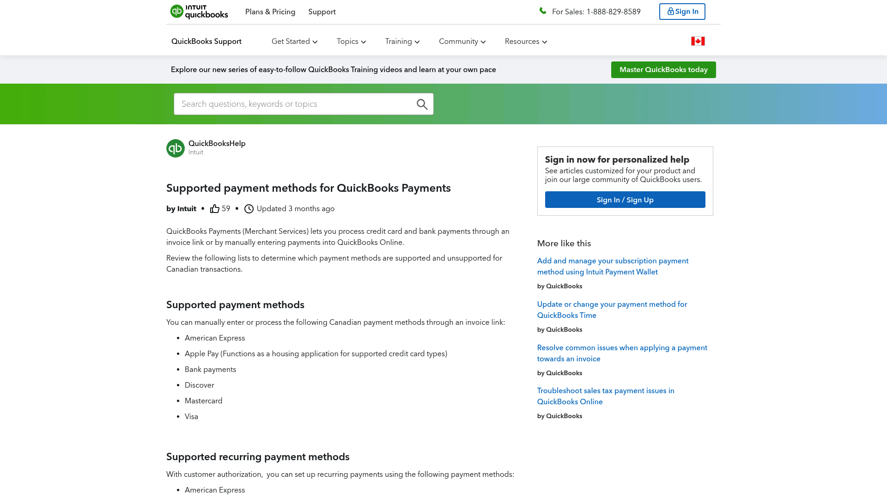Open Add and manage your subscription payment link

[x=613, y=267]
